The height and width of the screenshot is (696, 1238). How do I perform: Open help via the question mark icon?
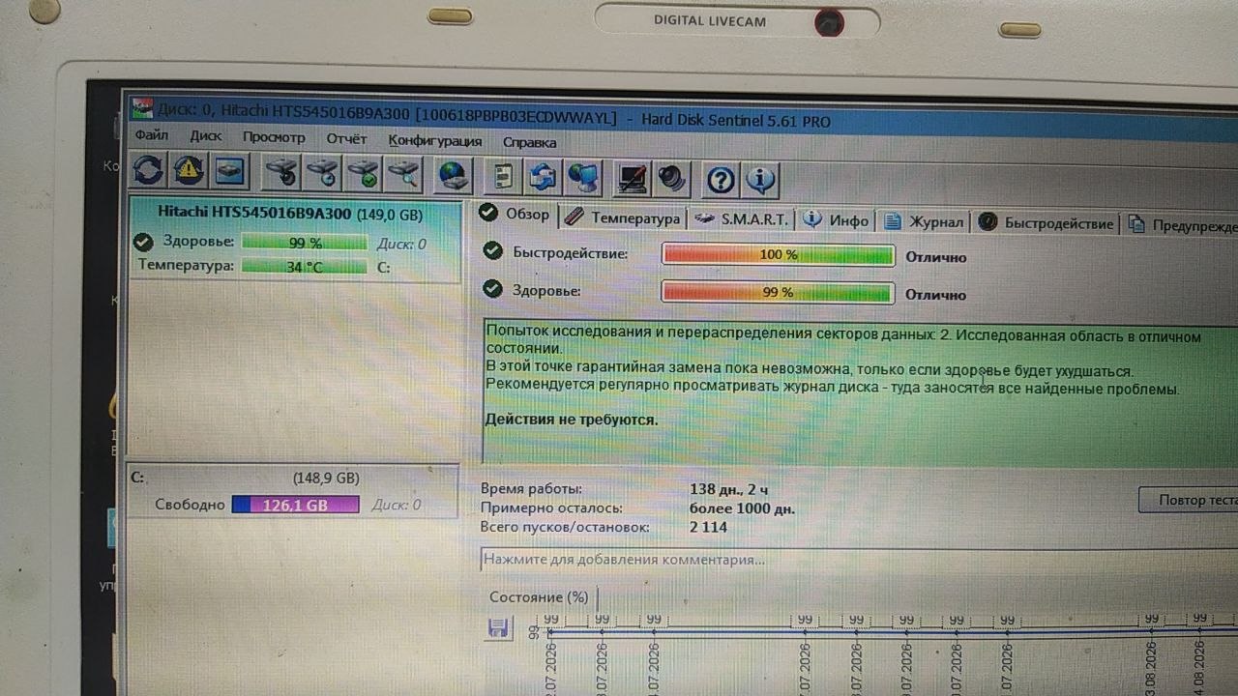721,180
